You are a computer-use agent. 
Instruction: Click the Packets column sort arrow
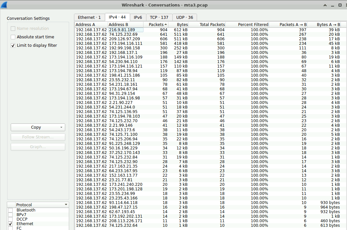[x=166, y=24]
